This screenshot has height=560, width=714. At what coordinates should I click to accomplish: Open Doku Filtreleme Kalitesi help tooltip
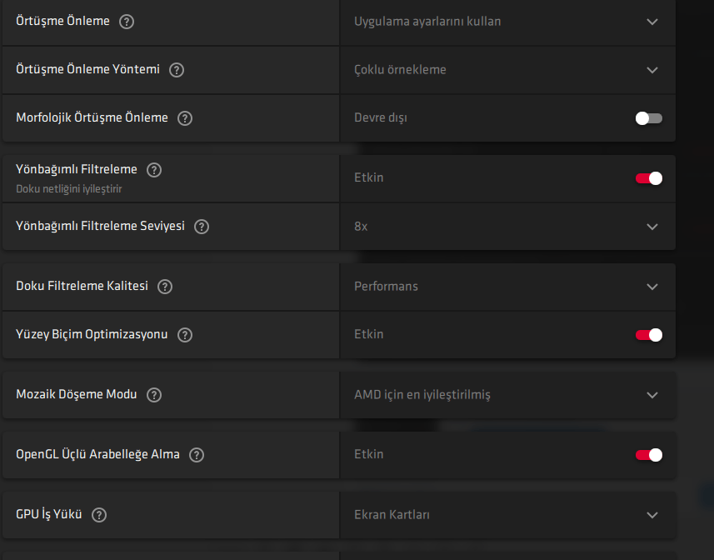[165, 287]
